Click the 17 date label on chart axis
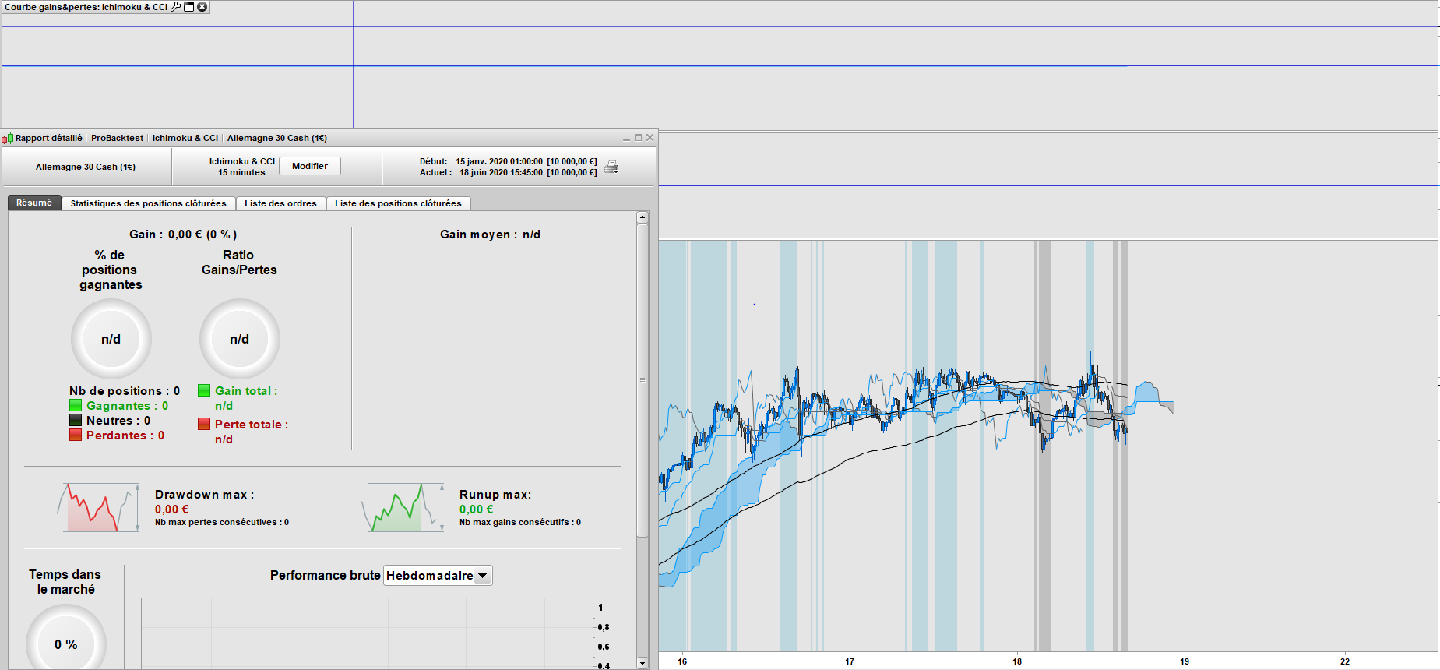 click(850, 661)
